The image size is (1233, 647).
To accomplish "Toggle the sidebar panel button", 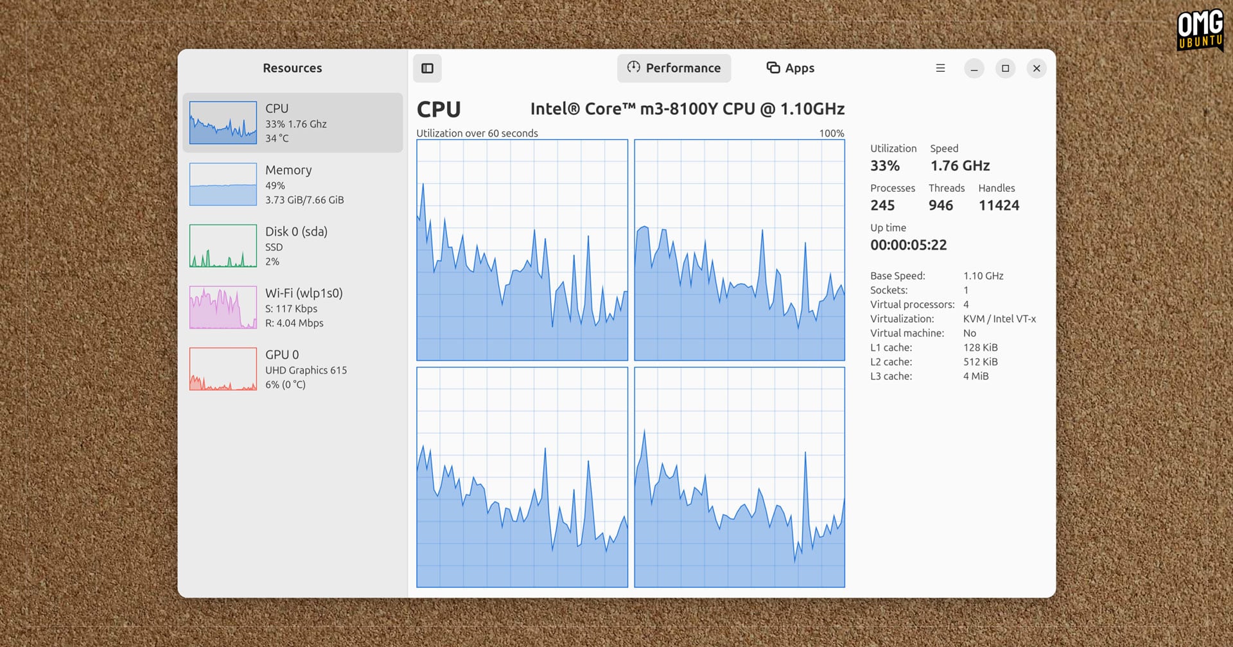I will pyautogui.click(x=427, y=68).
